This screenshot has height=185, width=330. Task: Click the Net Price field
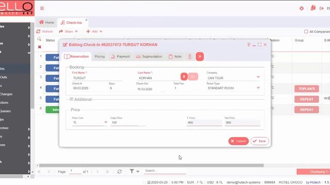242,122
